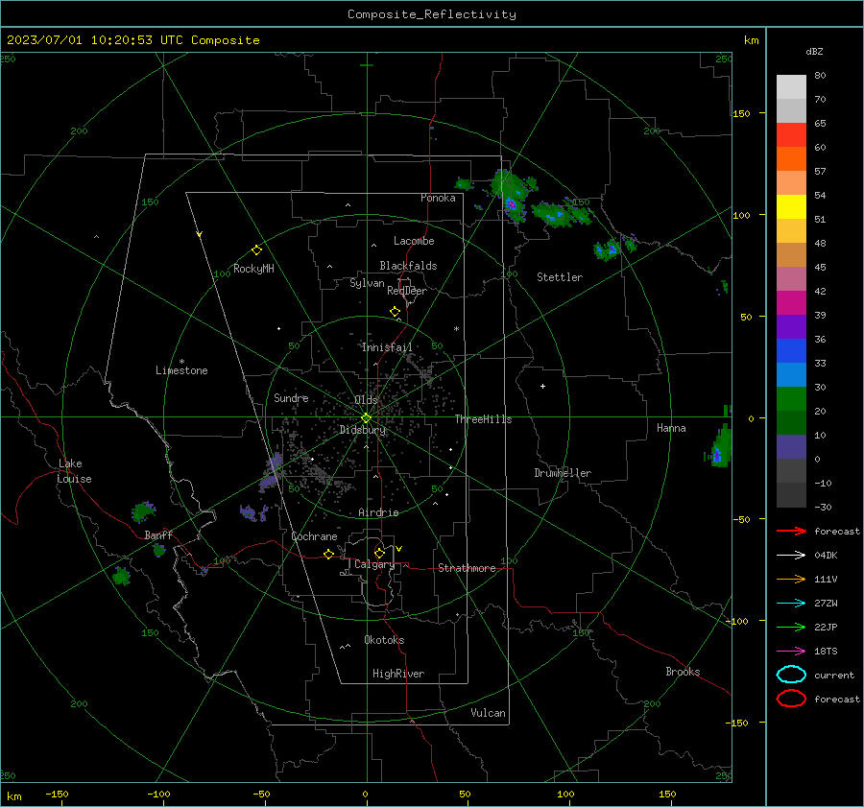Click the ThreeHills town label
Image resolution: width=864 pixels, height=807 pixels.
(483, 419)
